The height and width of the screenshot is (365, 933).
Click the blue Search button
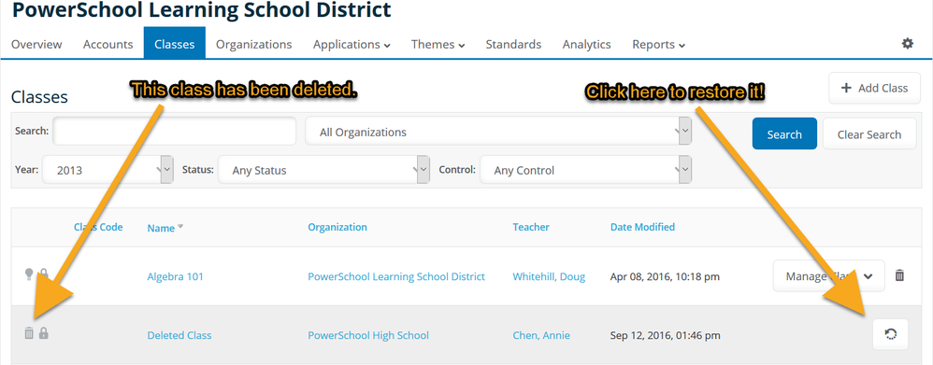[784, 133]
